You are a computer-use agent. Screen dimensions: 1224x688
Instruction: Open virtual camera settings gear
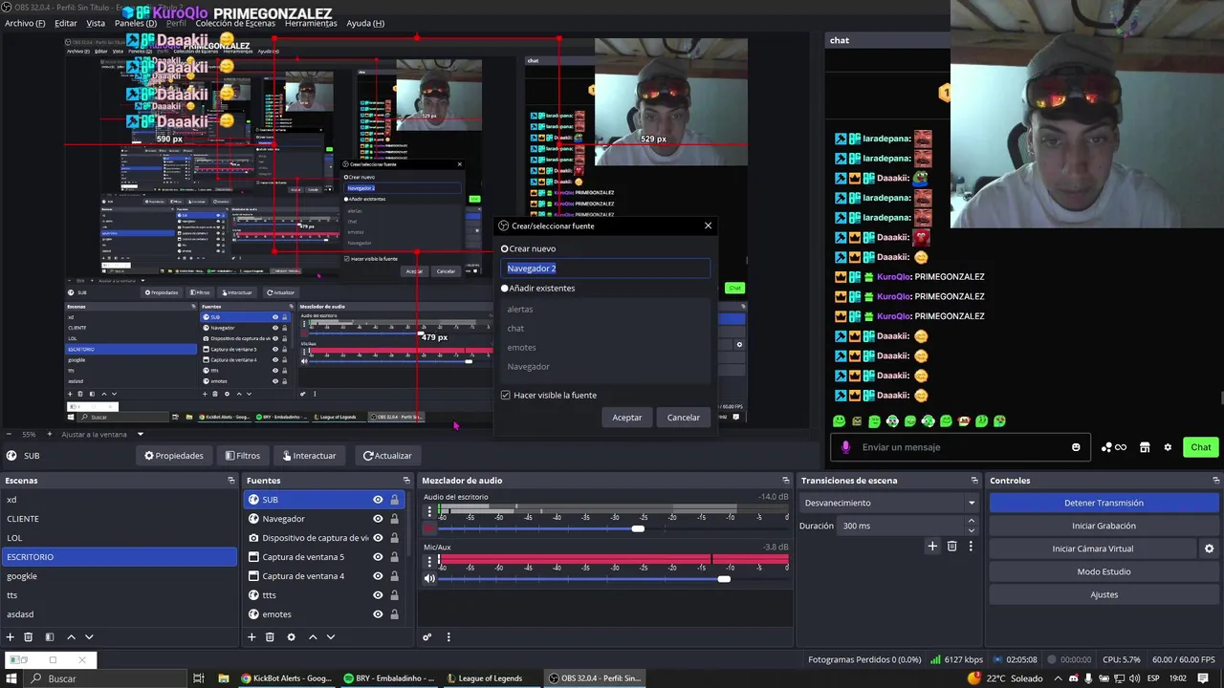coord(1209,548)
